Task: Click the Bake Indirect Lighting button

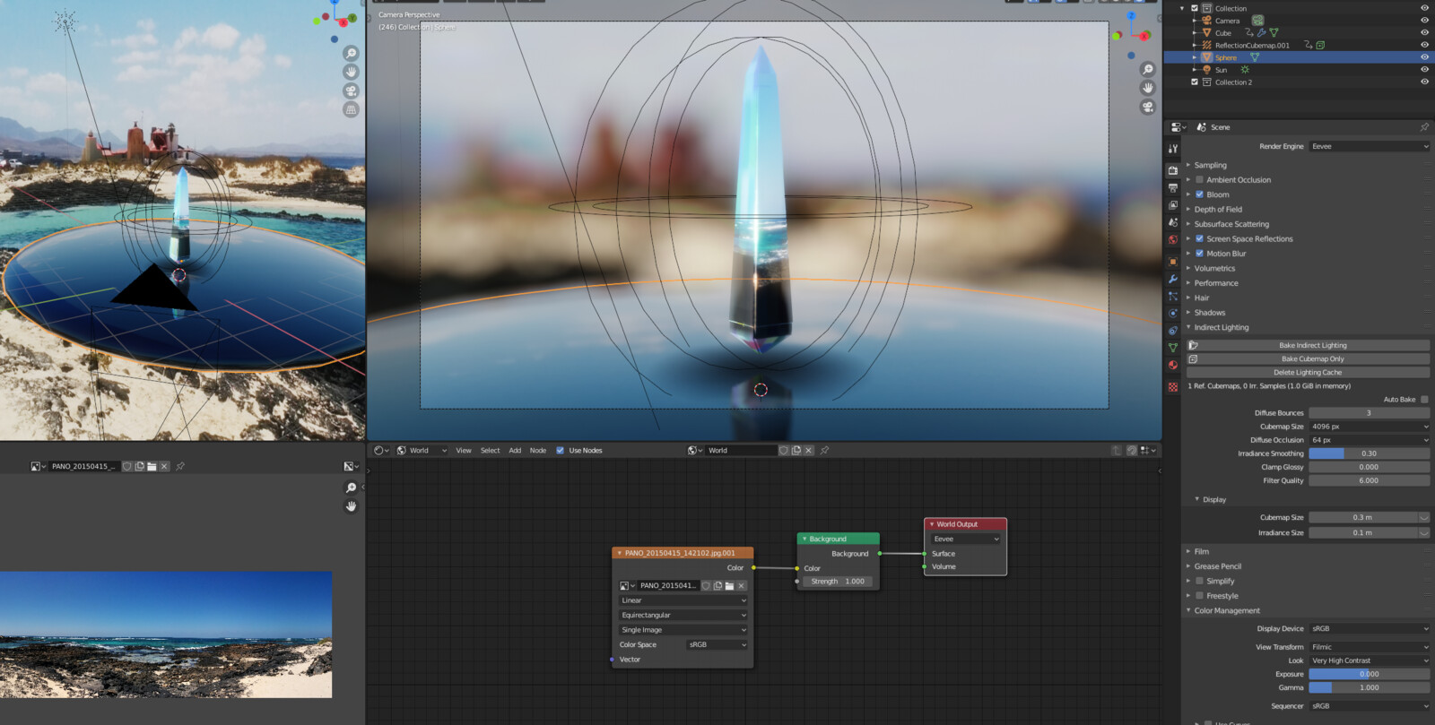Action: point(1312,345)
